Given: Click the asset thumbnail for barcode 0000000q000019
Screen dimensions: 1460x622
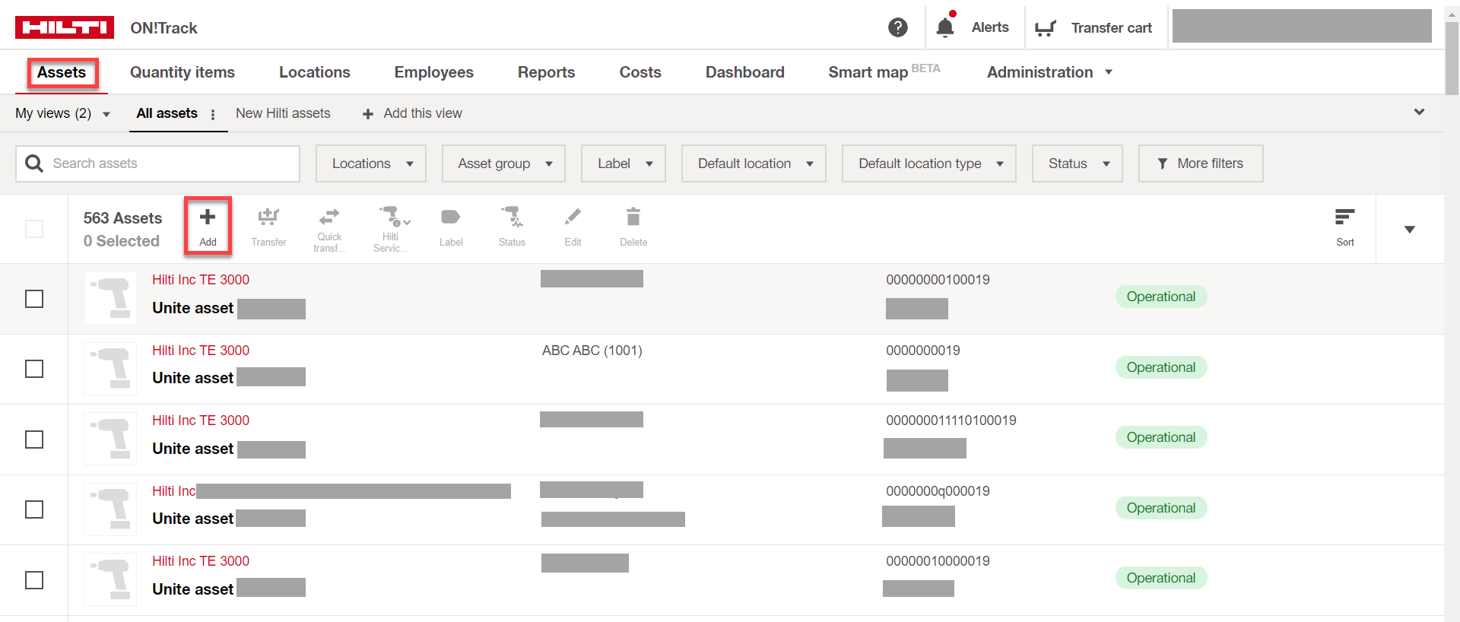Looking at the screenshot, I should point(110,509).
